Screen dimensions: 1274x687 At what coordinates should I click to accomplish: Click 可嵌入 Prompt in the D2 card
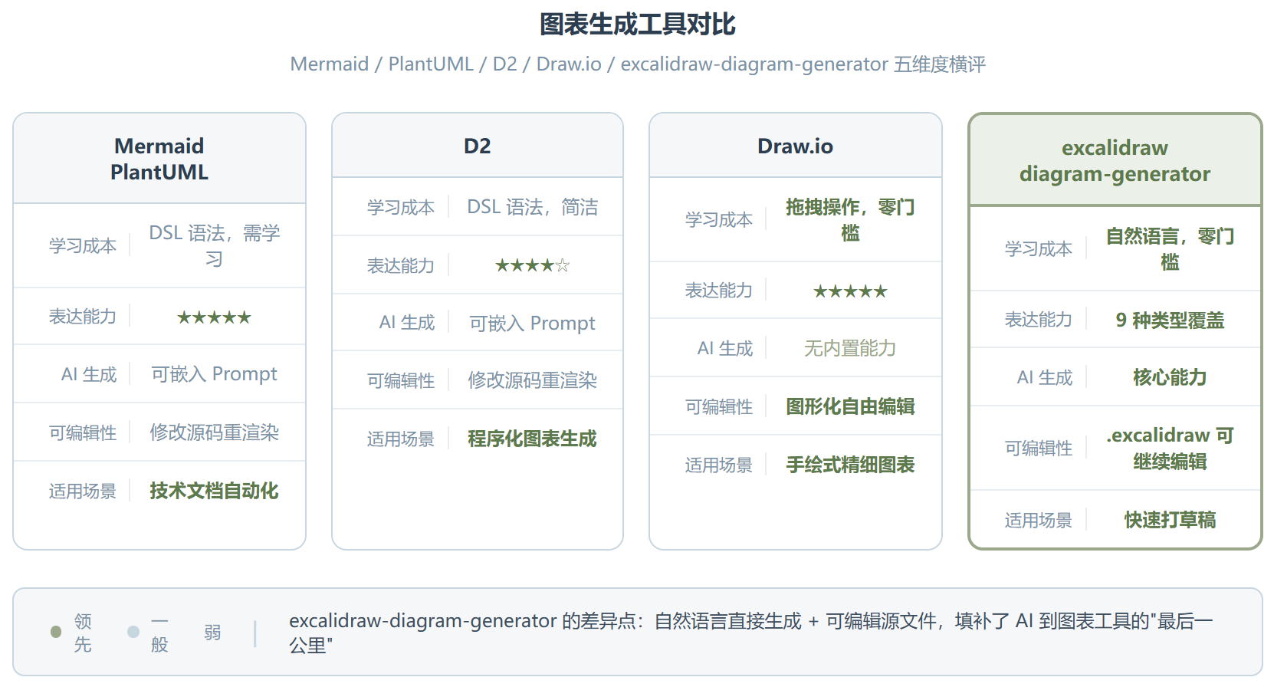pyautogui.click(x=533, y=324)
